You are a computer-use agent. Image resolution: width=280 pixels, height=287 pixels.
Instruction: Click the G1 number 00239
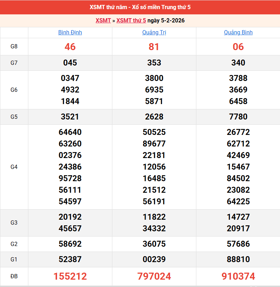[154, 259]
